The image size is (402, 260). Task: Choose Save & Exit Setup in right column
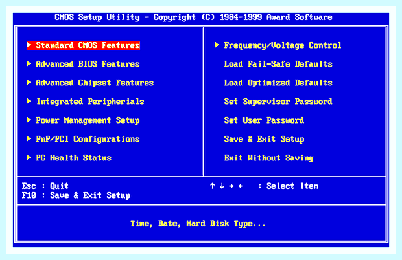[264, 139]
